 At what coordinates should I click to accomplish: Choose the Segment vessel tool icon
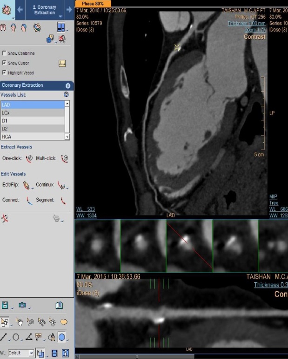point(64,200)
